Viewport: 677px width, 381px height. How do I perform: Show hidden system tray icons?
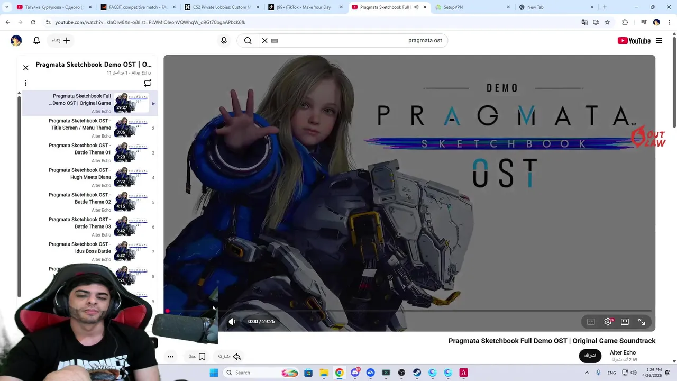tap(587, 373)
